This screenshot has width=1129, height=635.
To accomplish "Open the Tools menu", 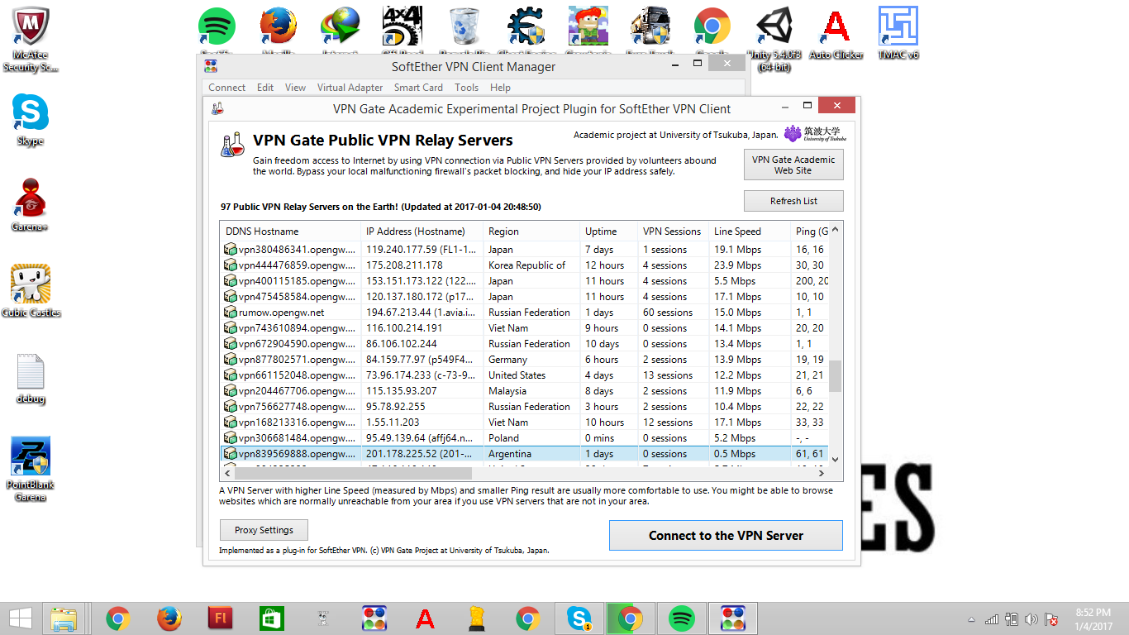I will (466, 87).
